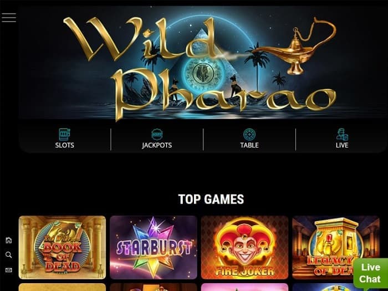Open the Fire Joker game

click(x=245, y=247)
